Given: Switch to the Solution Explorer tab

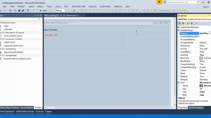Looking at the screenshot, I should point(196,108).
